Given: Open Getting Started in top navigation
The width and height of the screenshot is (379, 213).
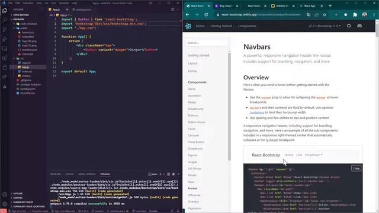Looking at the screenshot, I should pyautogui.click(x=221, y=26).
